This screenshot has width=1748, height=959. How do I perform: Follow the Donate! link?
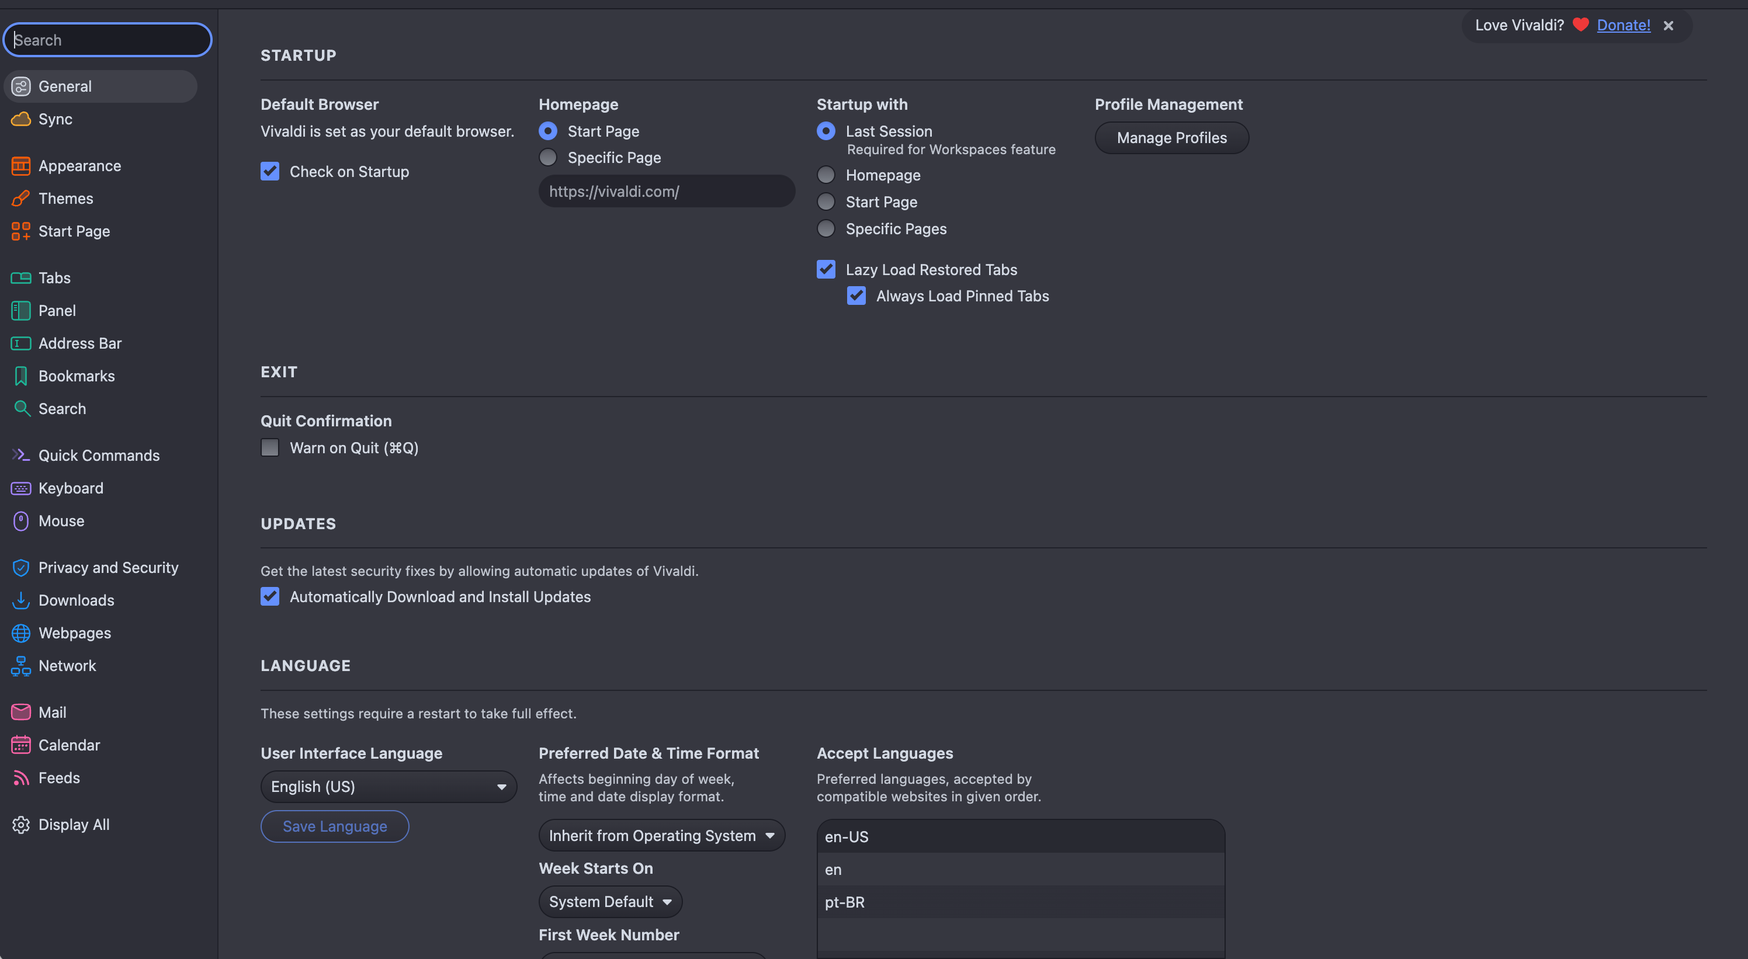[1623, 25]
